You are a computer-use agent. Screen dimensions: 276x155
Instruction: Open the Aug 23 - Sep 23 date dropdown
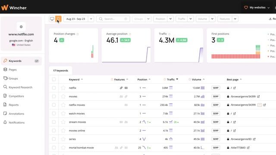coord(91,19)
